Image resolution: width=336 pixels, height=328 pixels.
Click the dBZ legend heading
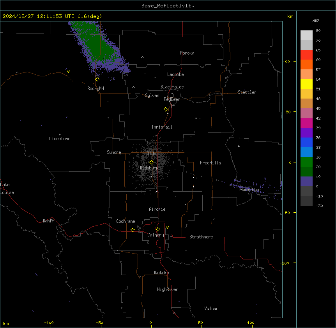[316, 21]
